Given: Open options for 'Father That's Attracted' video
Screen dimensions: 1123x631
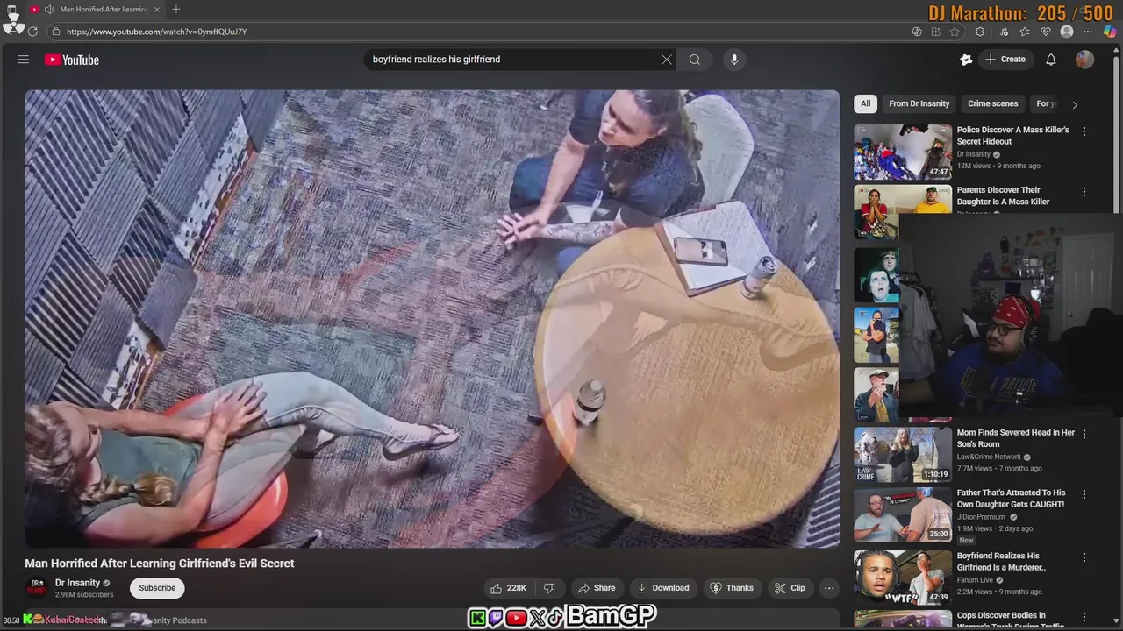Looking at the screenshot, I should coord(1084,494).
